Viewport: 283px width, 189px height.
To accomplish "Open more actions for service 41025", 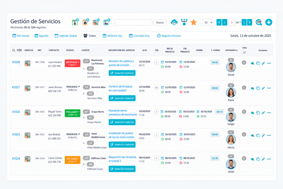I will [269, 135].
